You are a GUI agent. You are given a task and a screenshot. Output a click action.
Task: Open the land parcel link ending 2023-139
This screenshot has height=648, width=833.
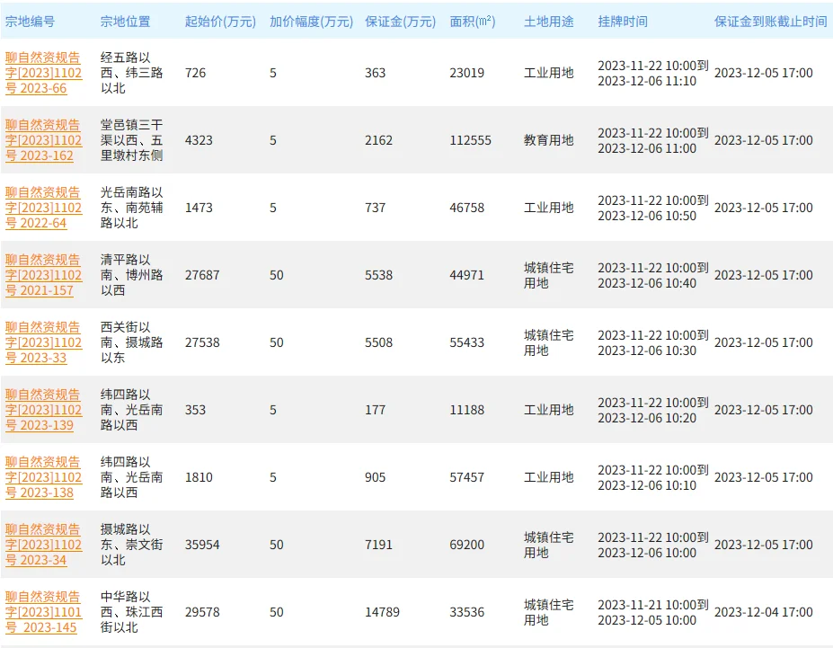[x=43, y=410]
